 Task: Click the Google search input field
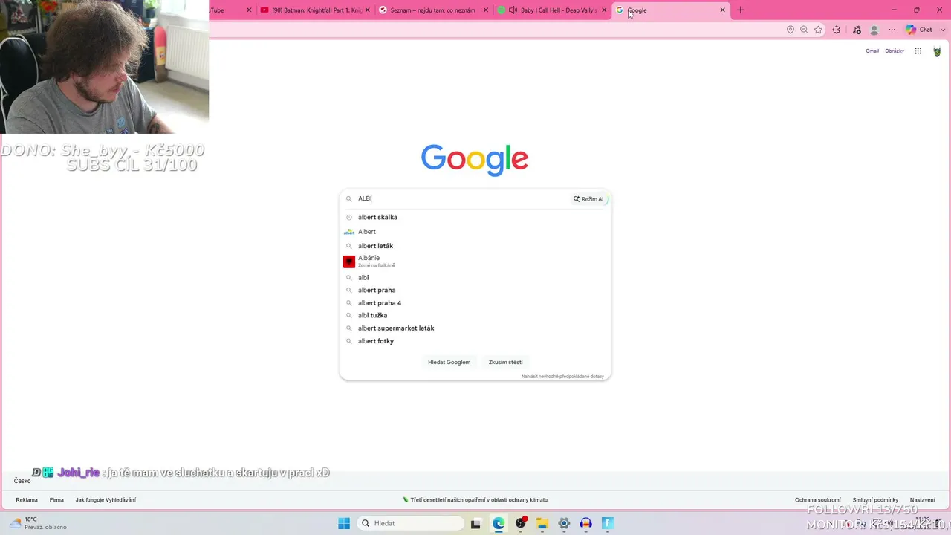461,199
